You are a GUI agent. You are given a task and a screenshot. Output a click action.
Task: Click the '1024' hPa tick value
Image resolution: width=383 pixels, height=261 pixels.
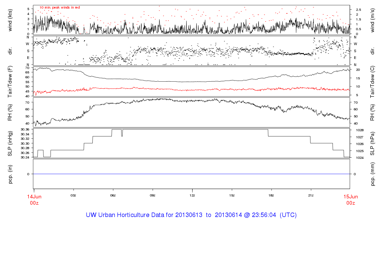[x=360, y=158]
